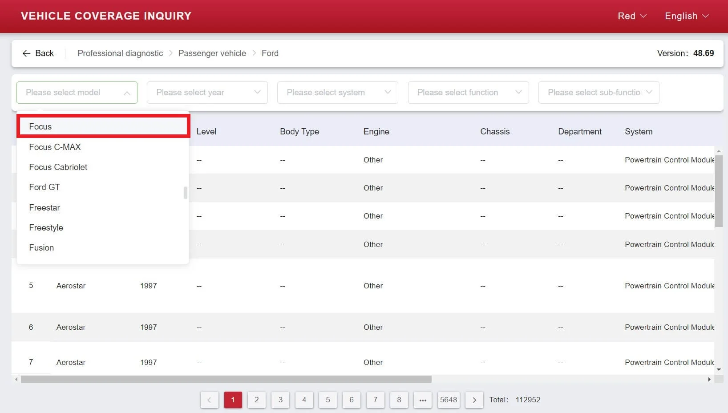Collapse the model dropdown via its chevron
The image size is (728, 413).
click(127, 93)
